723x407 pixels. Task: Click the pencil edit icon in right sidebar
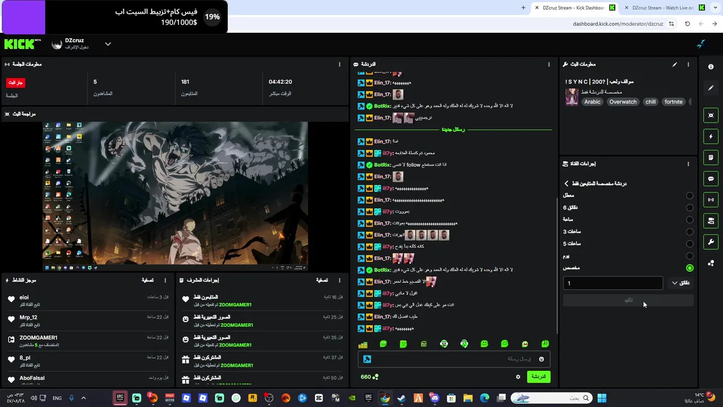[x=711, y=88]
